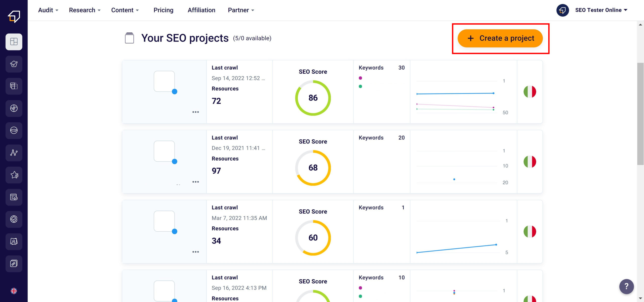Image resolution: width=644 pixels, height=302 pixels.
Task: Open the Research menu
Action: 85,10
